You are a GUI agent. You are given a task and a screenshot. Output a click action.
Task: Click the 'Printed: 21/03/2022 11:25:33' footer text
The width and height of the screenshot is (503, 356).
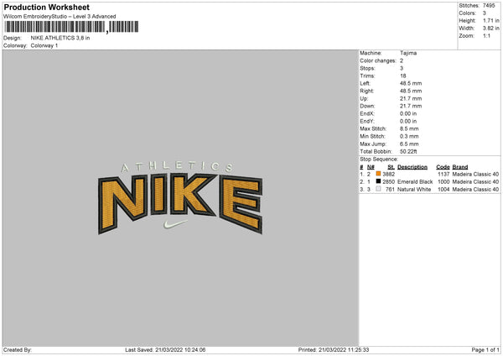334,350
